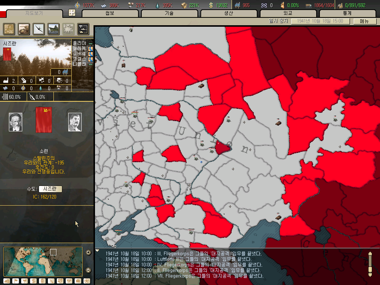The width and height of the screenshot is (380, 285).
Task: Click the manpower soldiers icon in top bar
Action: [237, 5]
